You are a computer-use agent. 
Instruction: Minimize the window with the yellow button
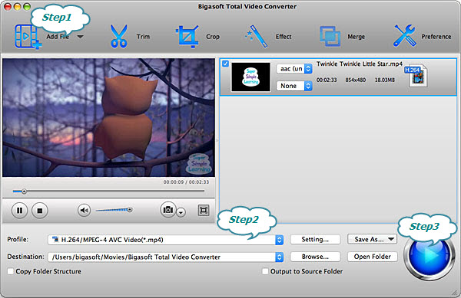tap(18, 7)
